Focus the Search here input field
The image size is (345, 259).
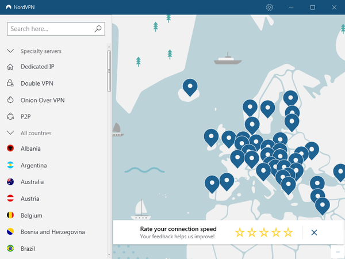56,29
